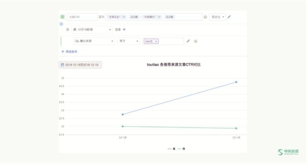Click the blue line point at 12-19
The width and height of the screenshot is (308, 165).
[236, 82]
